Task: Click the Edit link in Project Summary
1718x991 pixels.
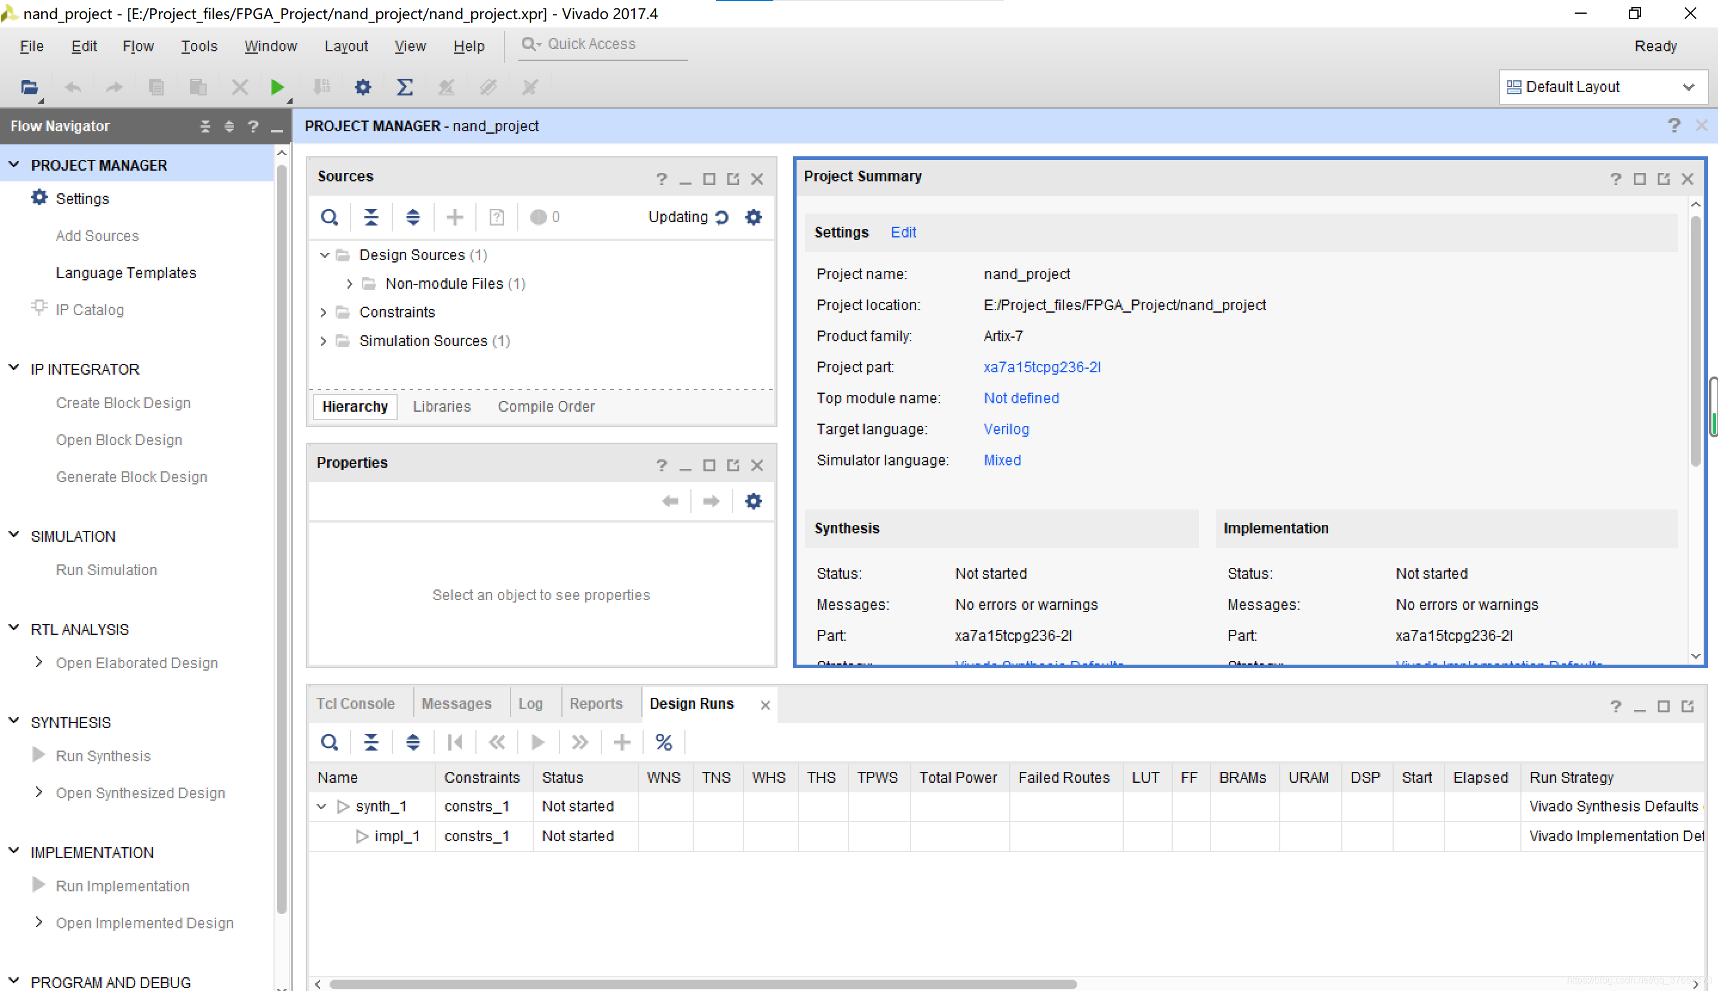Action: [x=902, y=231]
